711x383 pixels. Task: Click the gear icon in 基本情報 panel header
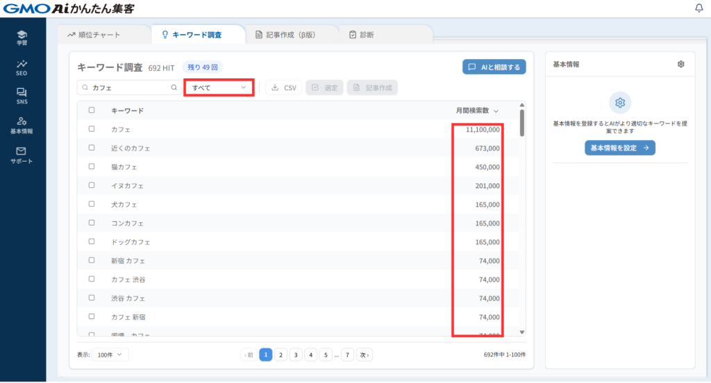click(x=680, y=64)
